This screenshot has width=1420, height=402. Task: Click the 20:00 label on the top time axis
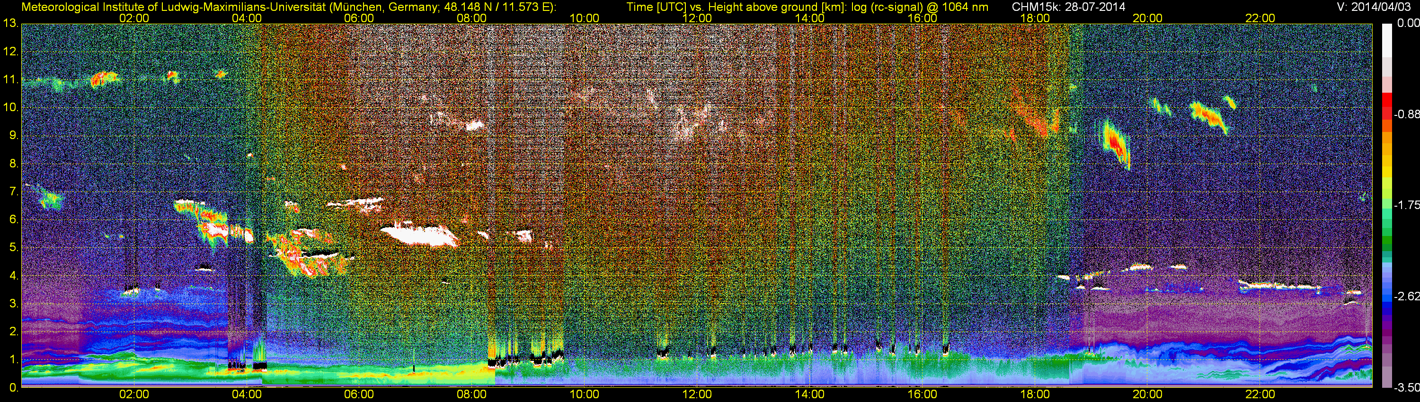click(x=1148, y=18)
